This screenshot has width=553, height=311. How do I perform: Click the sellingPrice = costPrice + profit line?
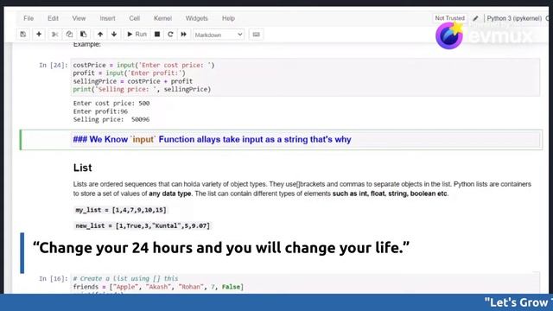click(132, 81)
